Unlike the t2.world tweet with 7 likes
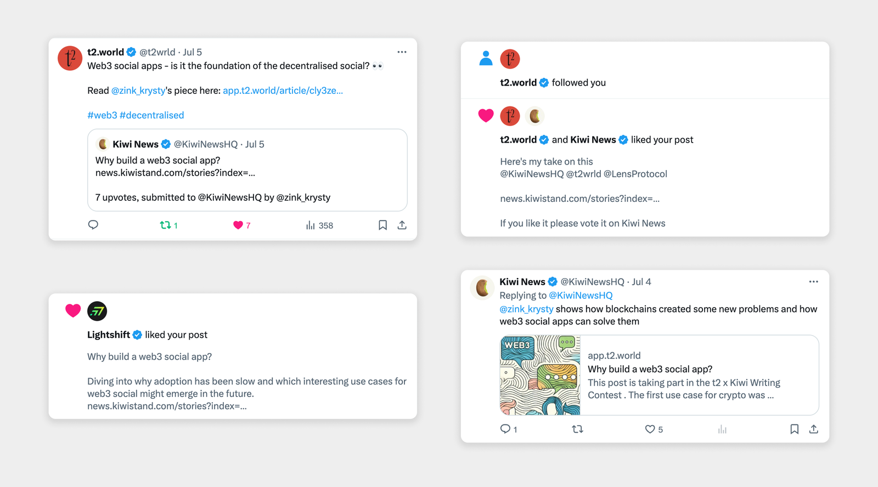878x487 pixels. pyautogui.click(x=241, y=225)
